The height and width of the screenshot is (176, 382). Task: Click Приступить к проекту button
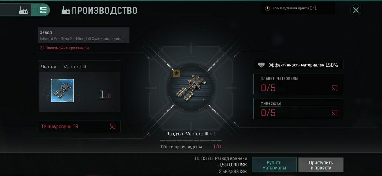click(321, 165)
